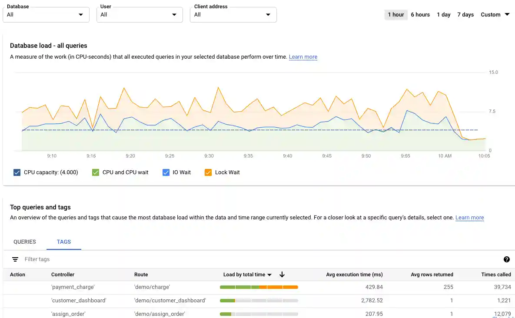Click the Filter tags funnel icon

(15, 259)
